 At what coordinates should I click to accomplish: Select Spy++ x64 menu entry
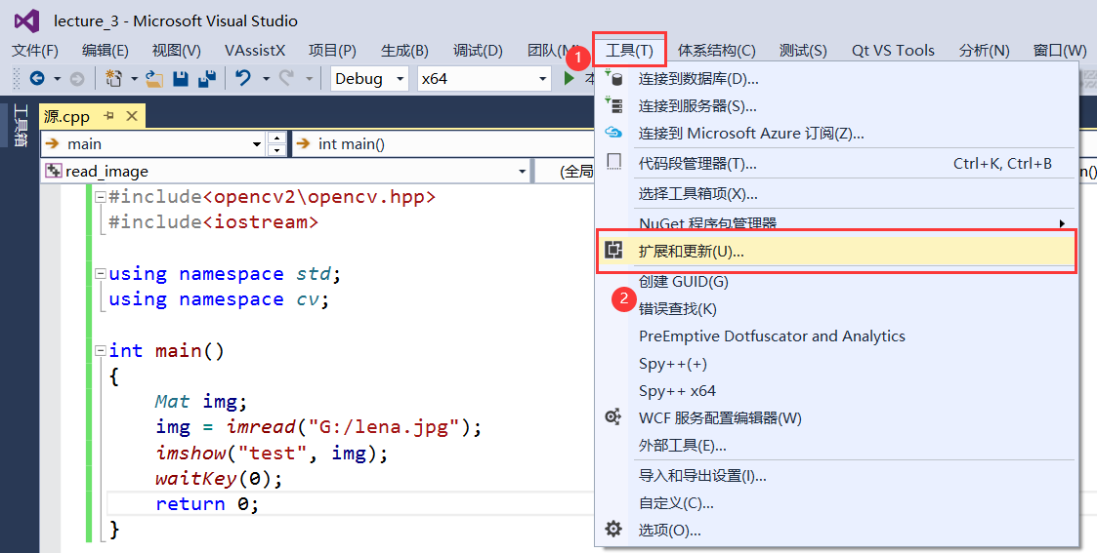pos(836,390)
